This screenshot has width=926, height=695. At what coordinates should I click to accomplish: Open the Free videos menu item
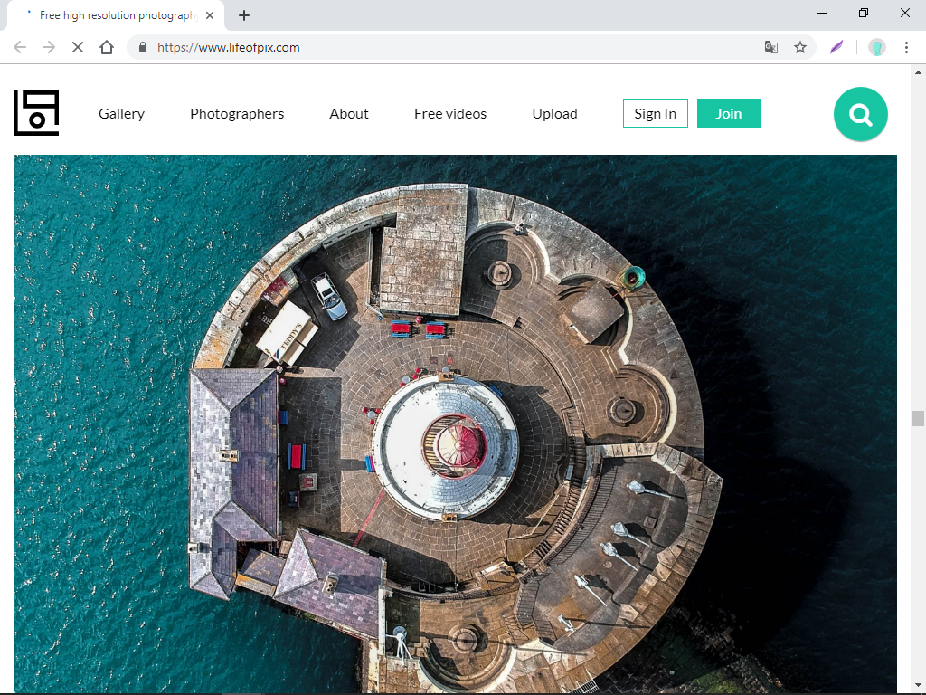point(450,113)
